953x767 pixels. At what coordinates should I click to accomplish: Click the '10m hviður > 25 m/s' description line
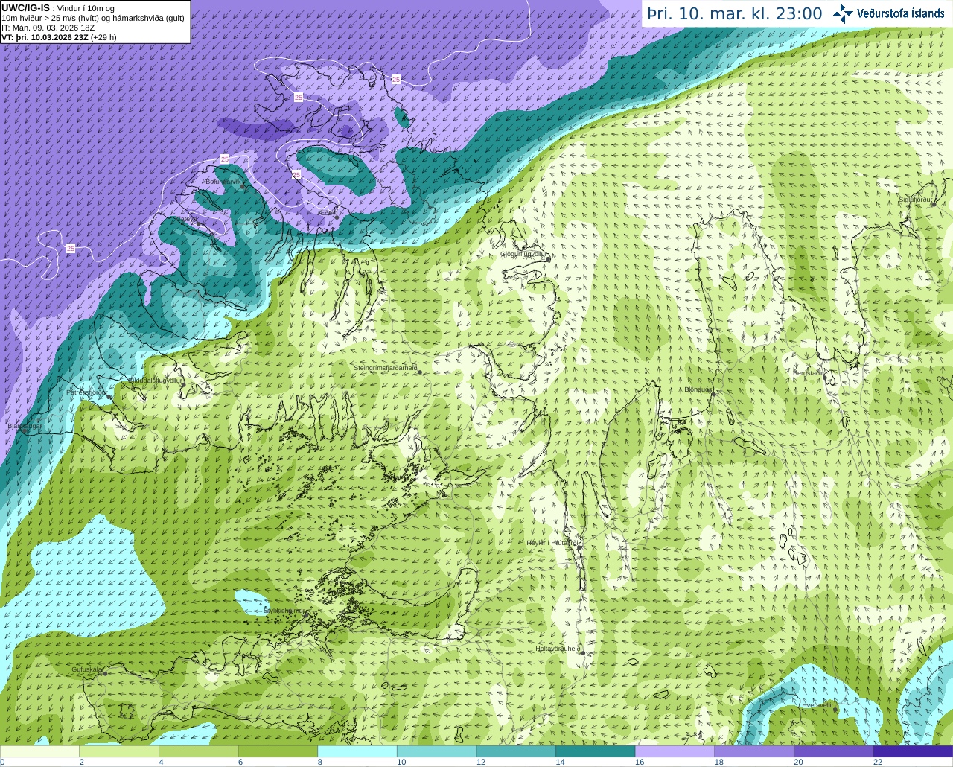(x=93, y=18)
